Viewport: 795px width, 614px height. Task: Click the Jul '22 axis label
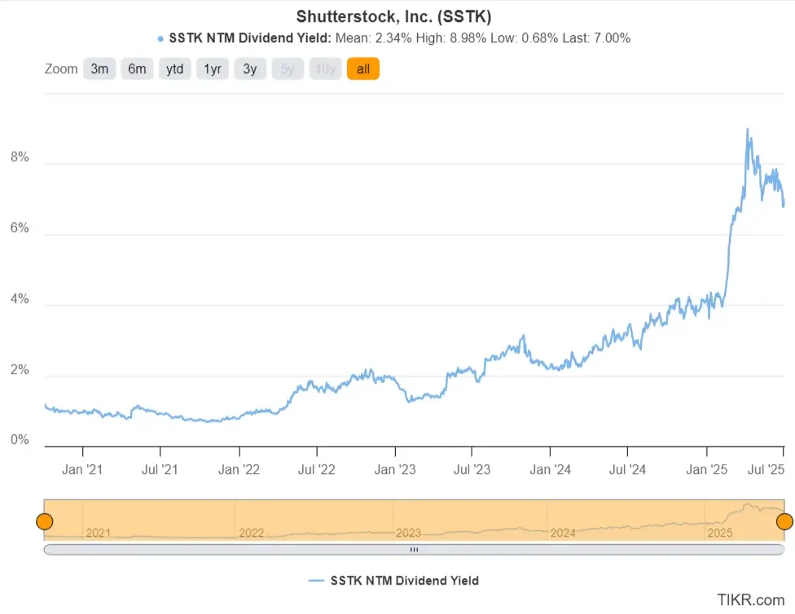tap(316, 470)
